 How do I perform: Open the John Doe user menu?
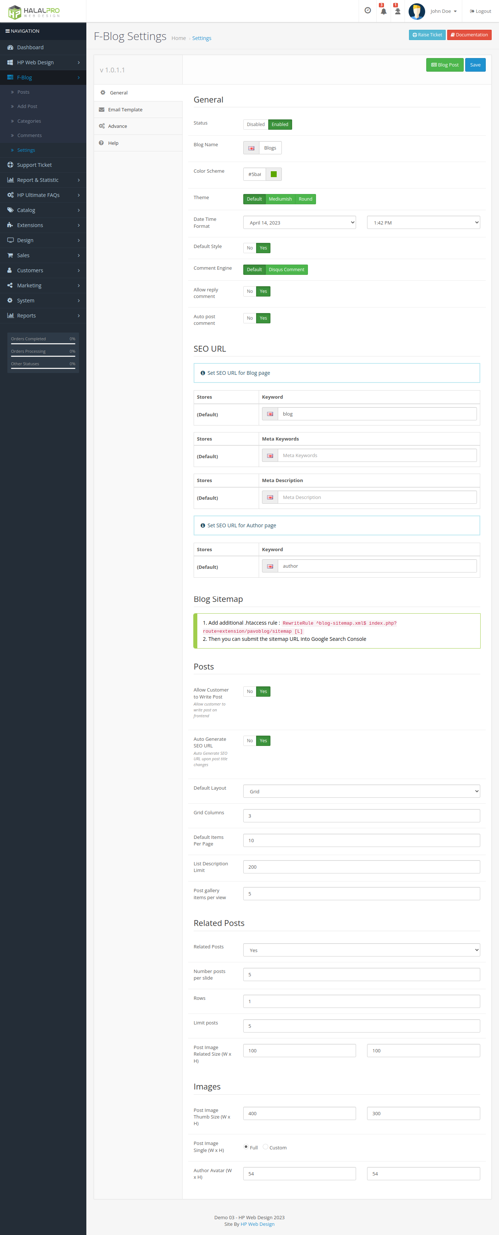[x=444, y=11]
